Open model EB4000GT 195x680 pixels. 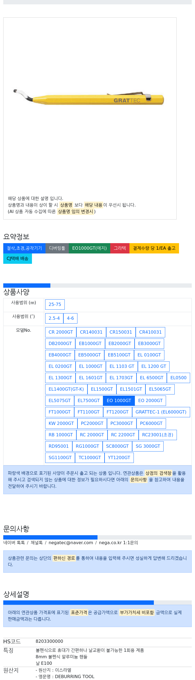pos(60,355)
